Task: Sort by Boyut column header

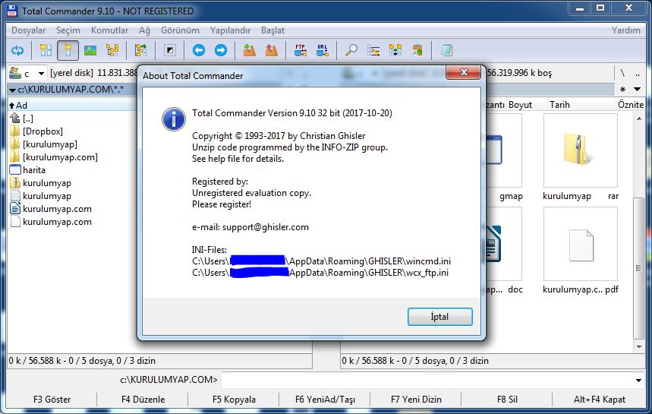Action: tap(520, 105)
